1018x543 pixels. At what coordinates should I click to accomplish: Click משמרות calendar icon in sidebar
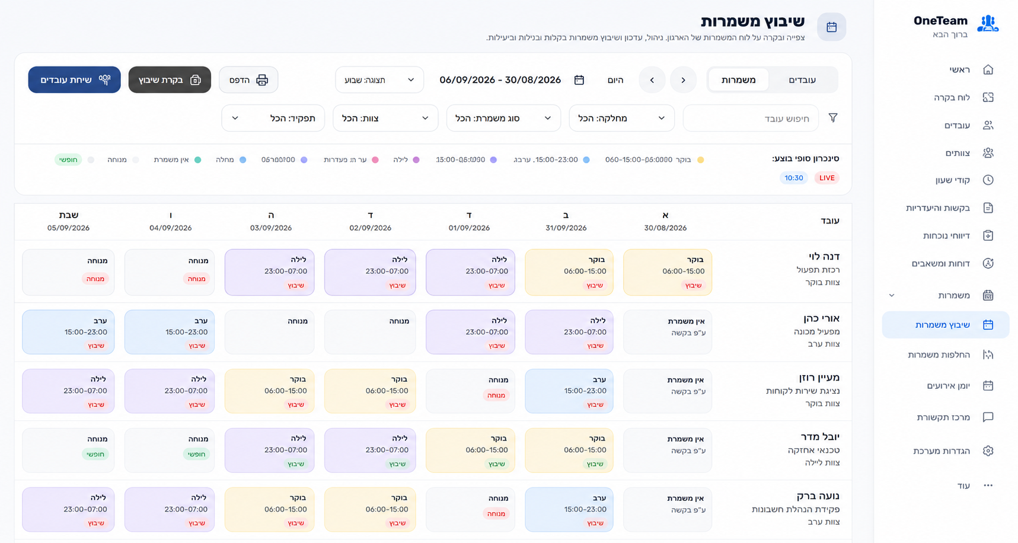[x=988, y=295]
